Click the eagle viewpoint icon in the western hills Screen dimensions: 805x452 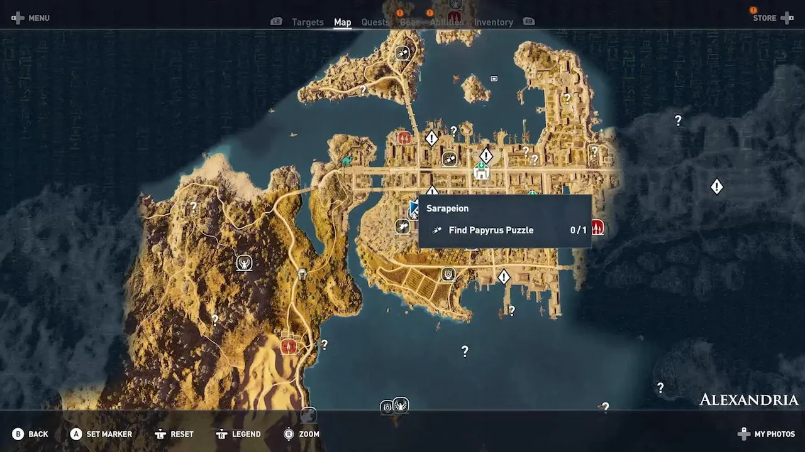244,262
